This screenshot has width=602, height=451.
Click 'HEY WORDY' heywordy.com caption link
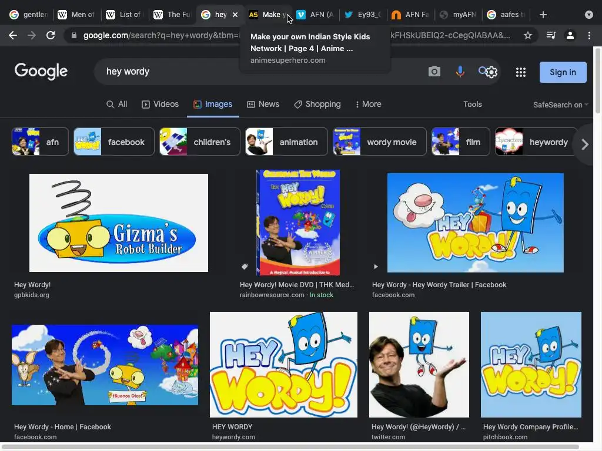pyautogui.click(x=232, y=426)
